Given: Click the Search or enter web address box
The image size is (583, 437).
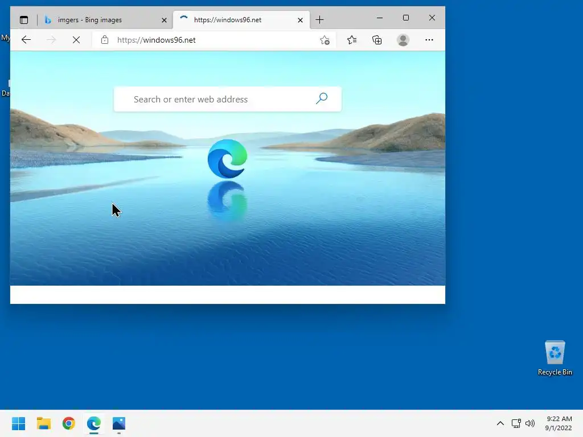Looking at the screenshot, I should [x=228, y=99].
